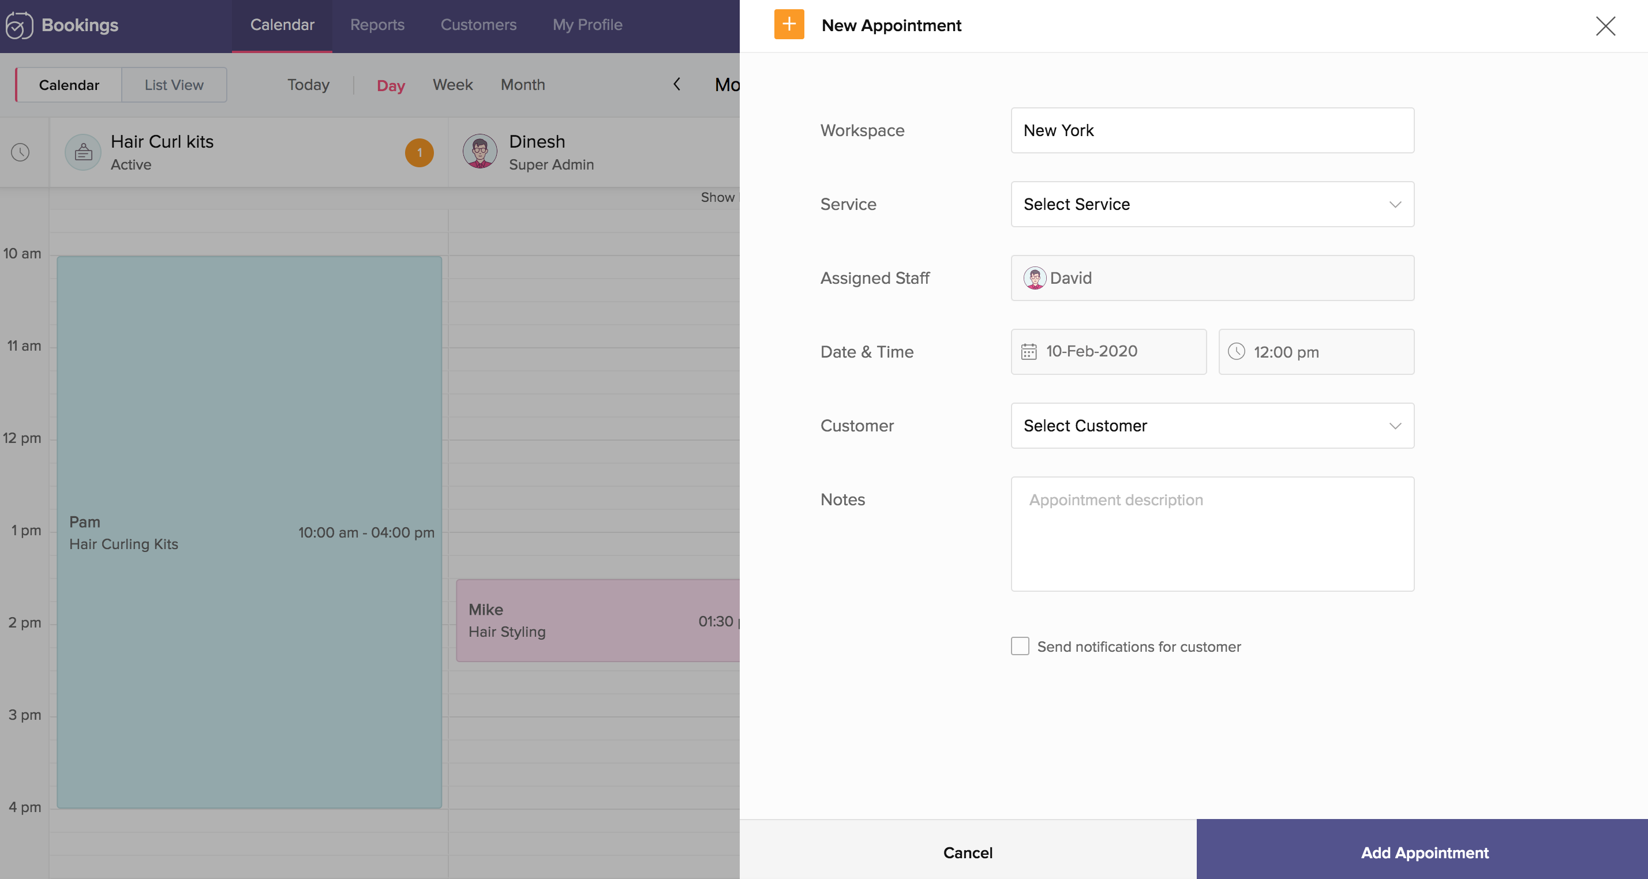
Task: Switch to Week view
Action: pos(452,85)
